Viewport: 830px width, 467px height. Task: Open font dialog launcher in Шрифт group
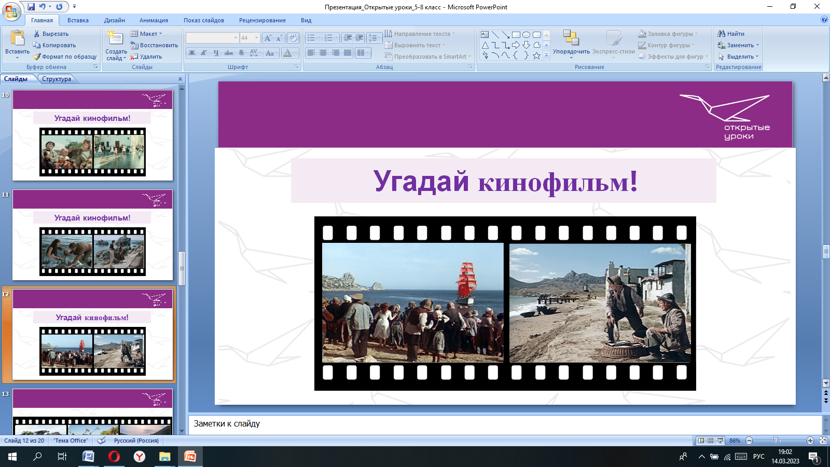tap(297, 67)
